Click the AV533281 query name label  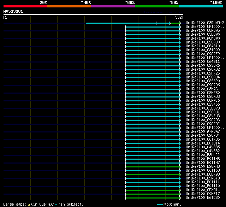tap(13, 11)
